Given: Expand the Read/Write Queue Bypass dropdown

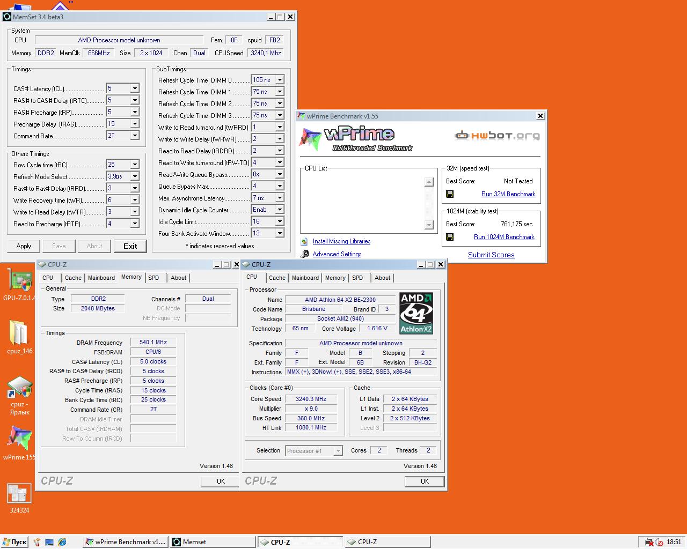Looking at the screenshot, I should point(280,174).
